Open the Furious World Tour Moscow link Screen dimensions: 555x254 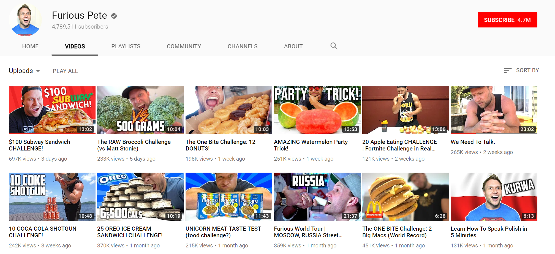click(308, 232)
